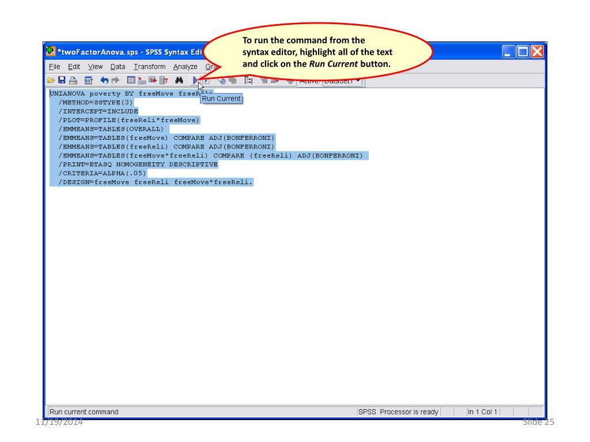The image size is (590, 442).
Task: Click the EMMEANS TABLES(freeMove) COMPARE line
Action: [x=167, y=138]
